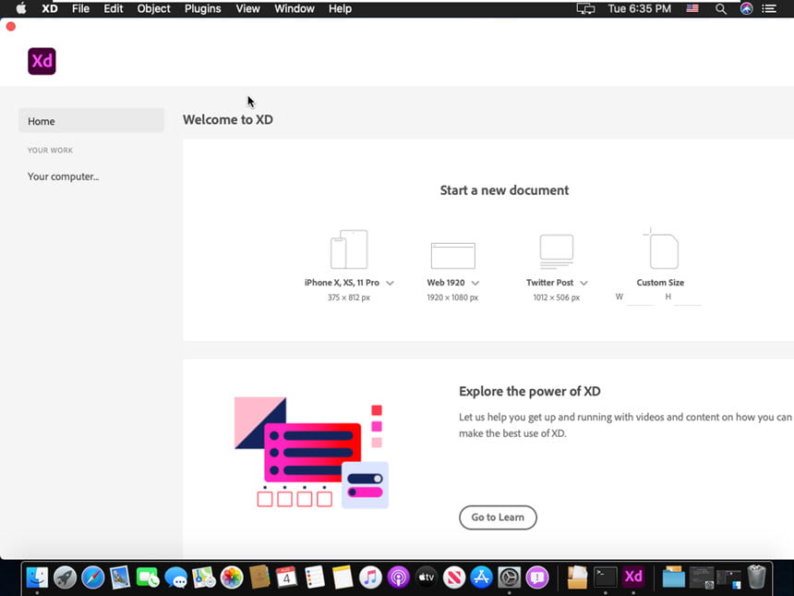Expand iPhone X, XS, 11 Pro size options
794x596 pixels.
click(390, 283)
